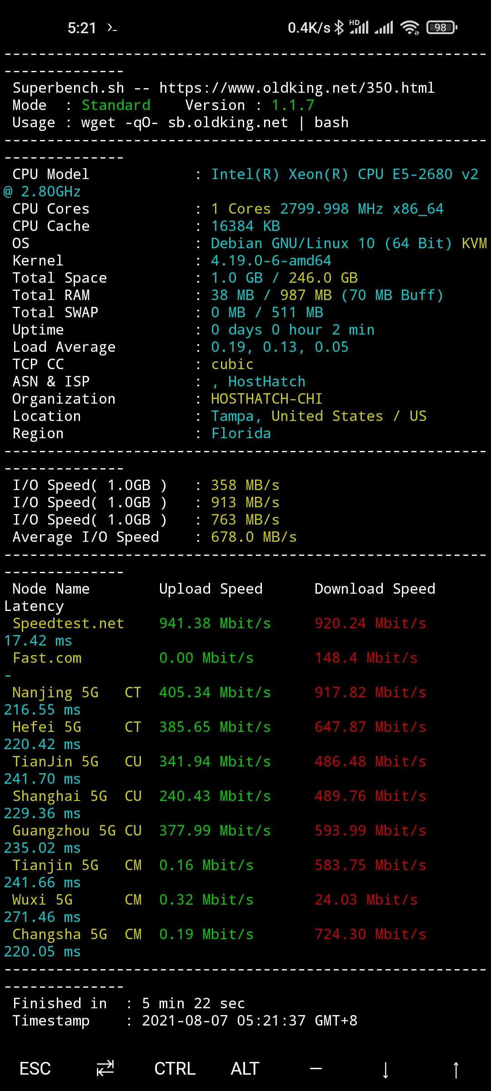This screenshot has width=491, height=1091.
Task: Open the oldking.net/350.html URL
Action: pos(297,88)
